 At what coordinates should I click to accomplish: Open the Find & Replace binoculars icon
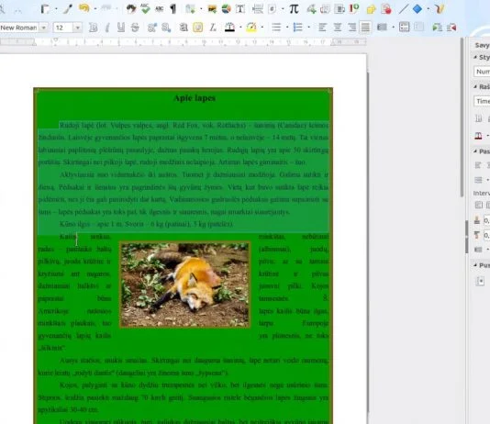tap(131, 9)
